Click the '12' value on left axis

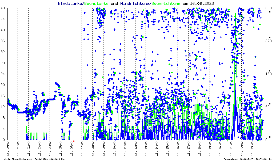pos(4,107)
